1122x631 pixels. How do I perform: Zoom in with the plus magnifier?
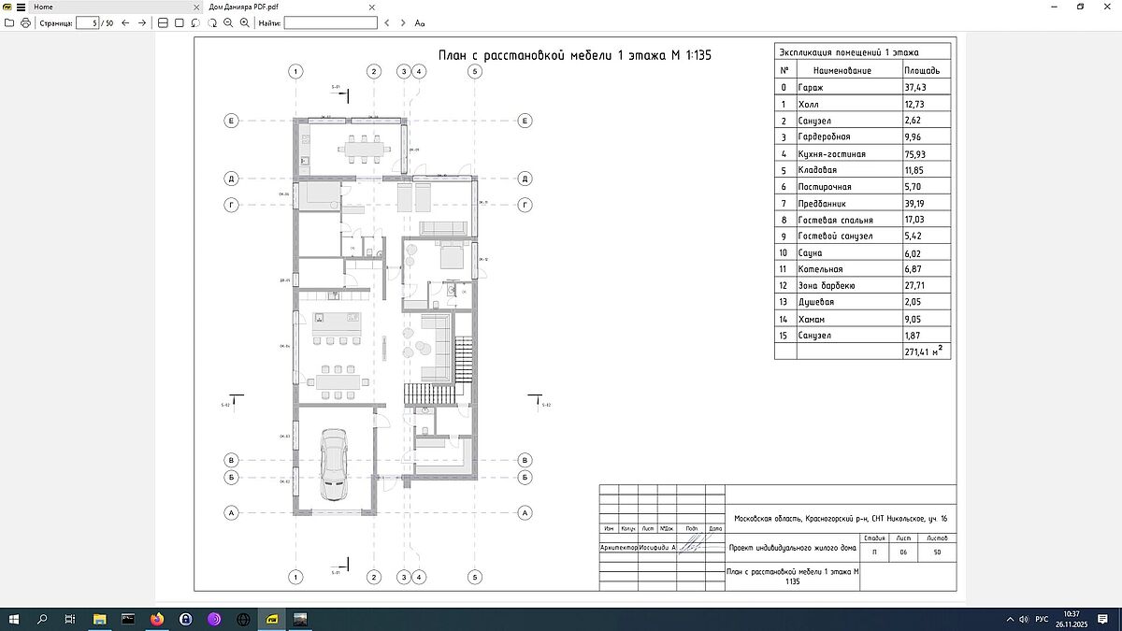click(245, 22)
